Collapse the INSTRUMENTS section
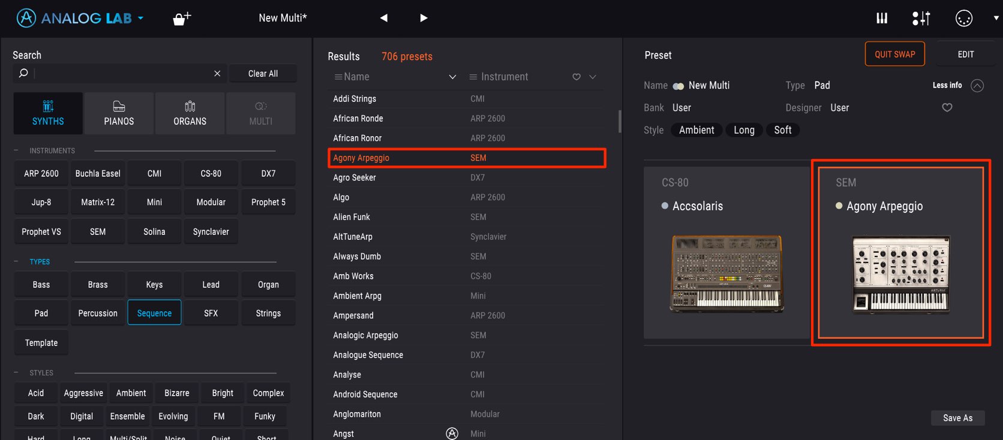 [16, 150]
